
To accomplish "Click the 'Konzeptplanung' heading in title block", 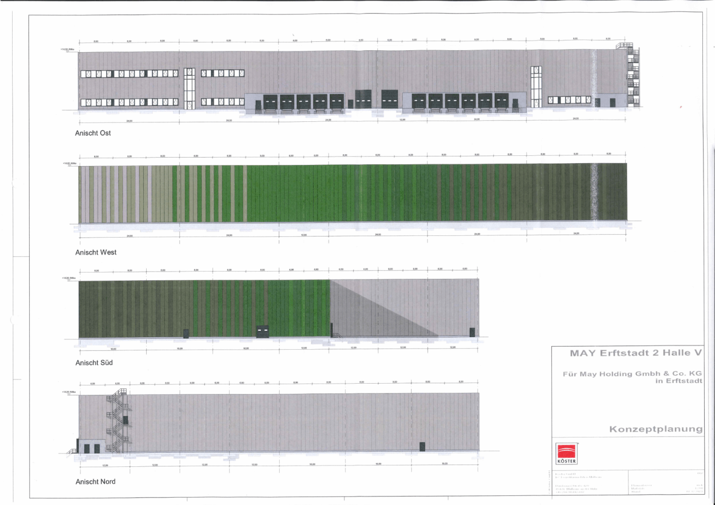I will [655, 429].
